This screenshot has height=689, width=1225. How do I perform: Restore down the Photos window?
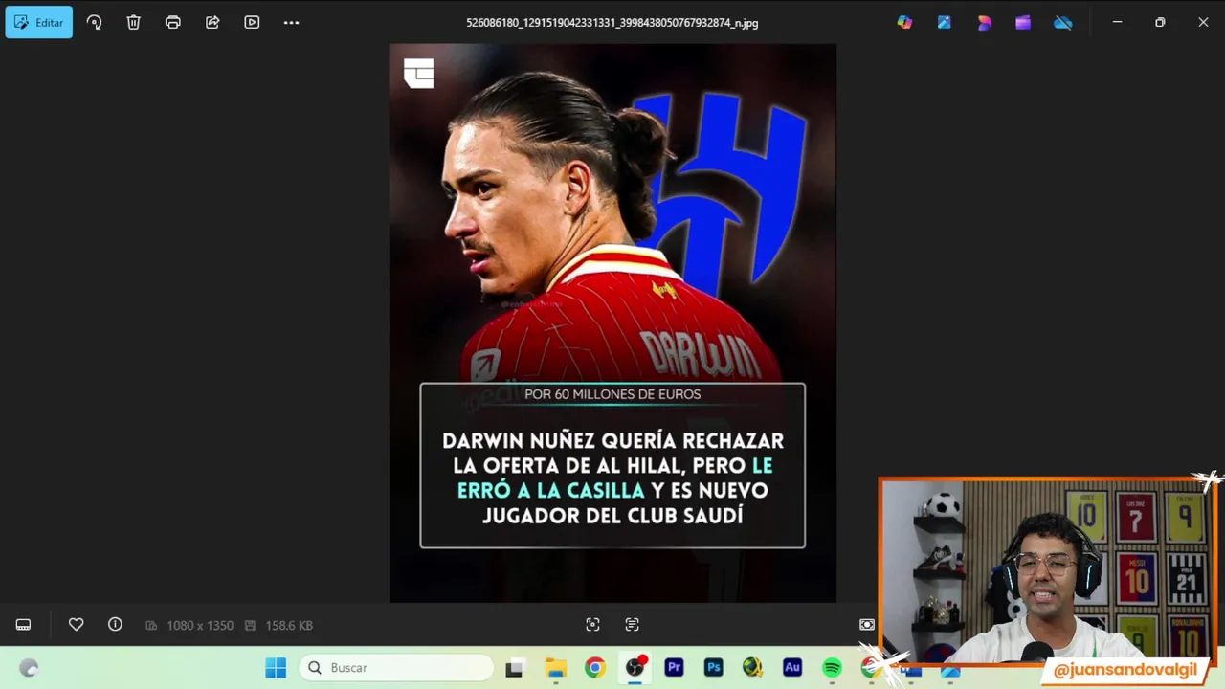1160,22
